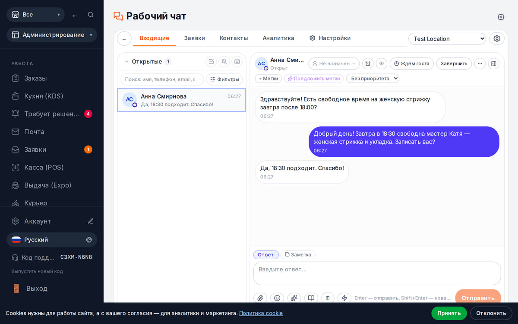Open the Контакты tab

tap(234, 38)
